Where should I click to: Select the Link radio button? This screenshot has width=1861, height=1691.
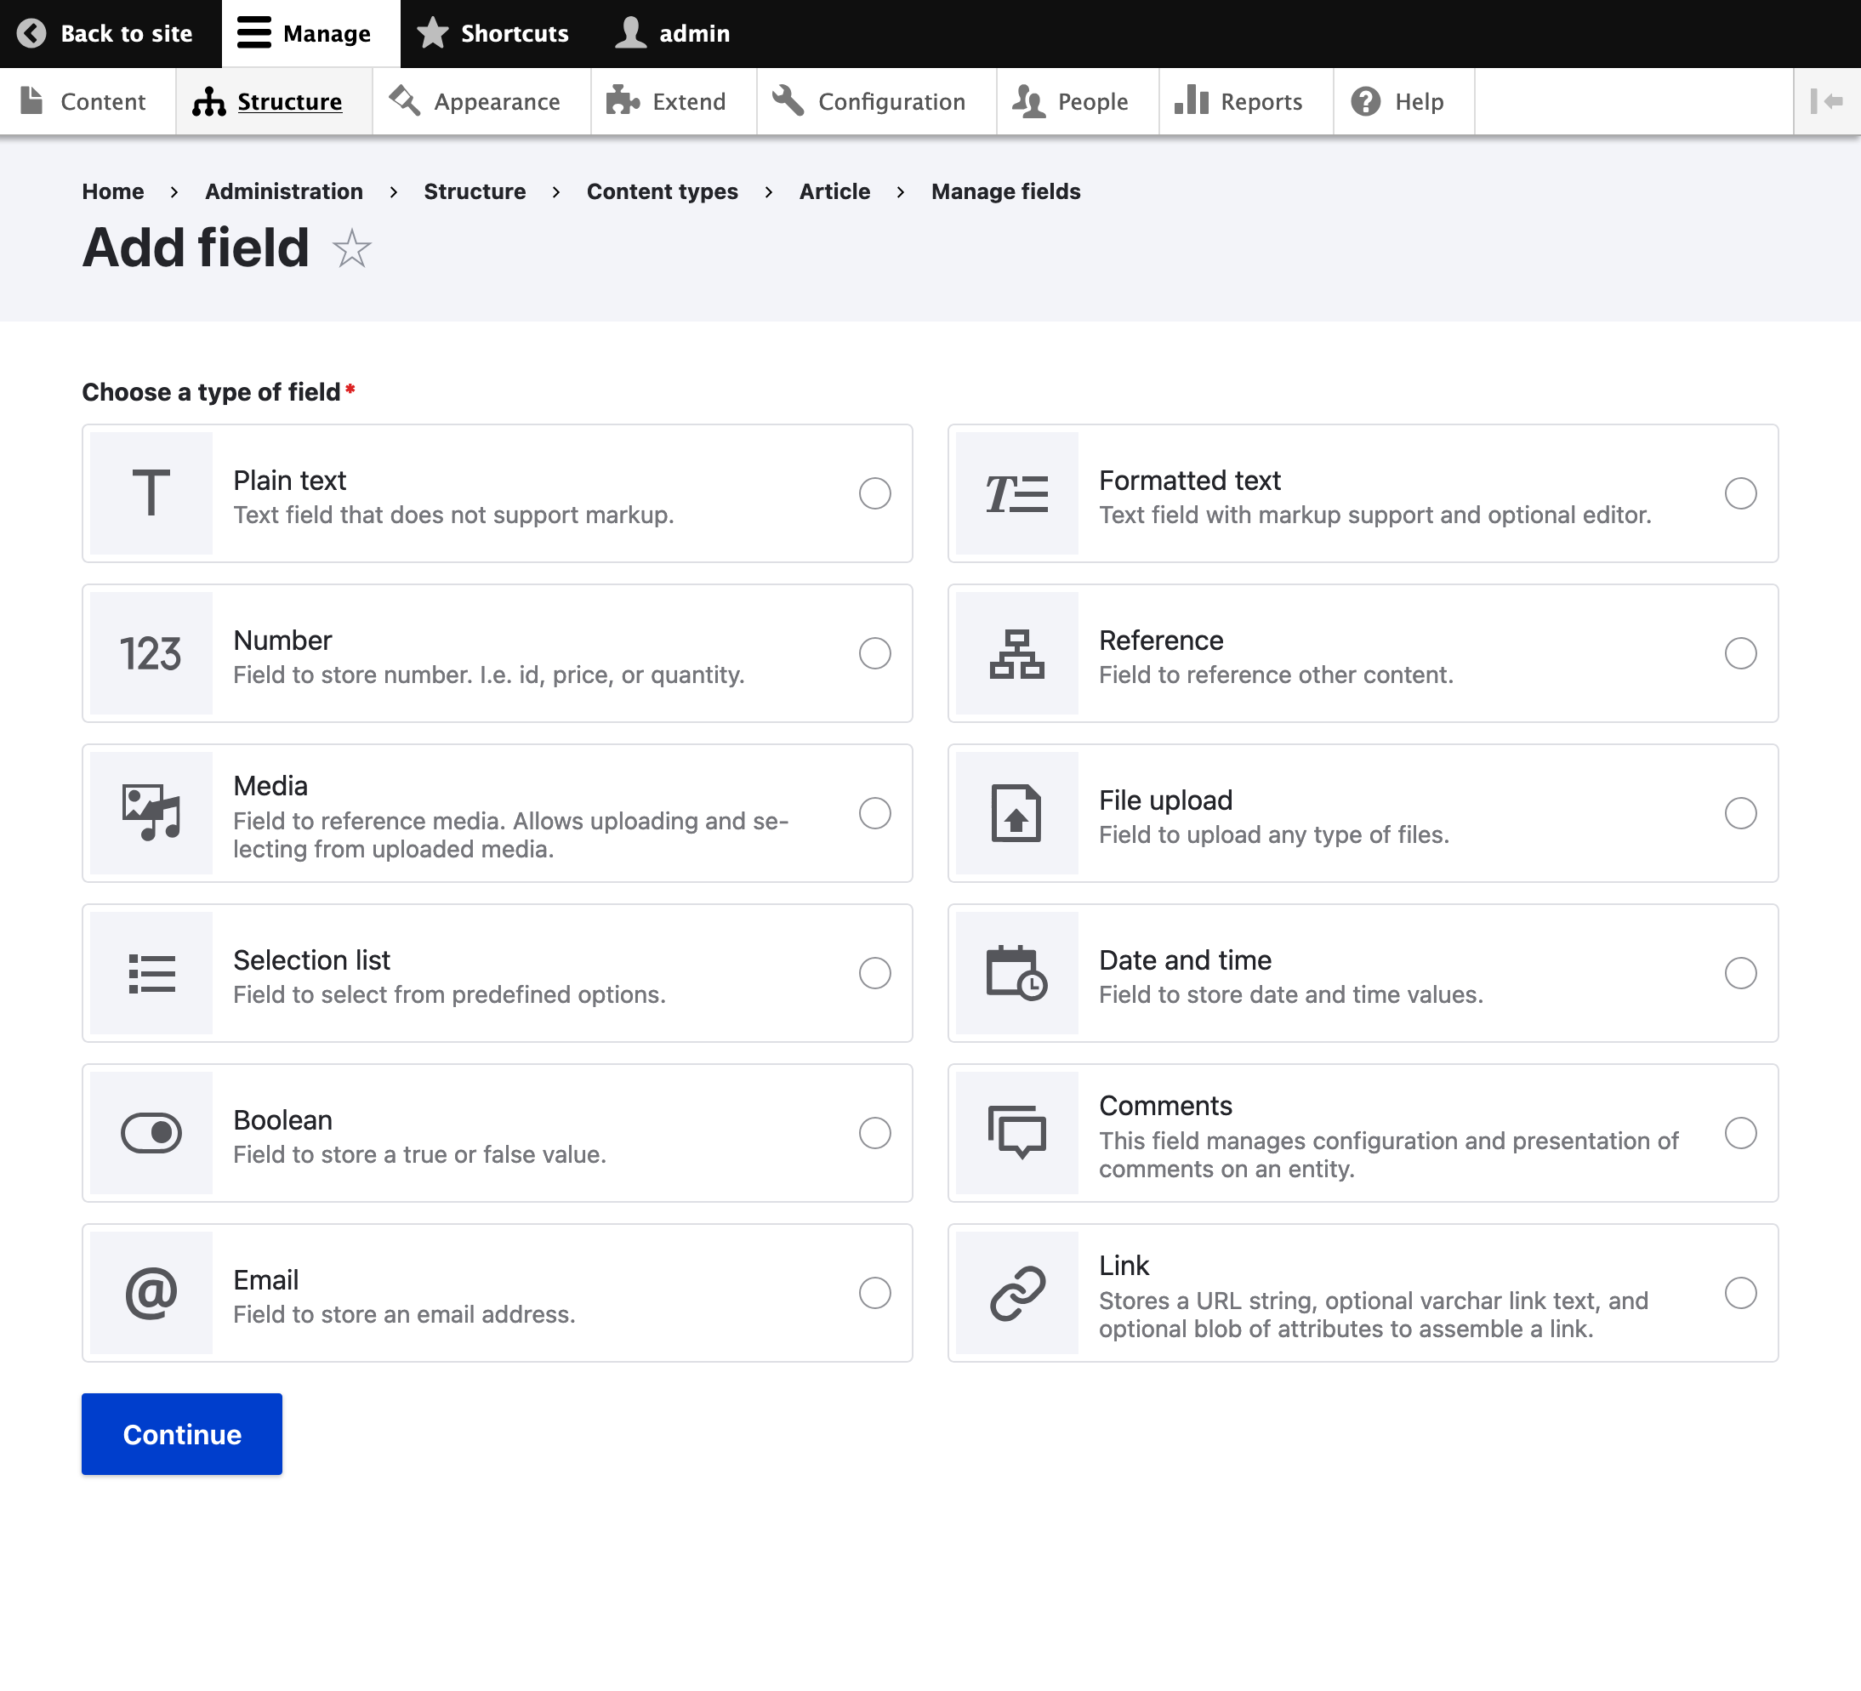click(x=1741, y=1292)
